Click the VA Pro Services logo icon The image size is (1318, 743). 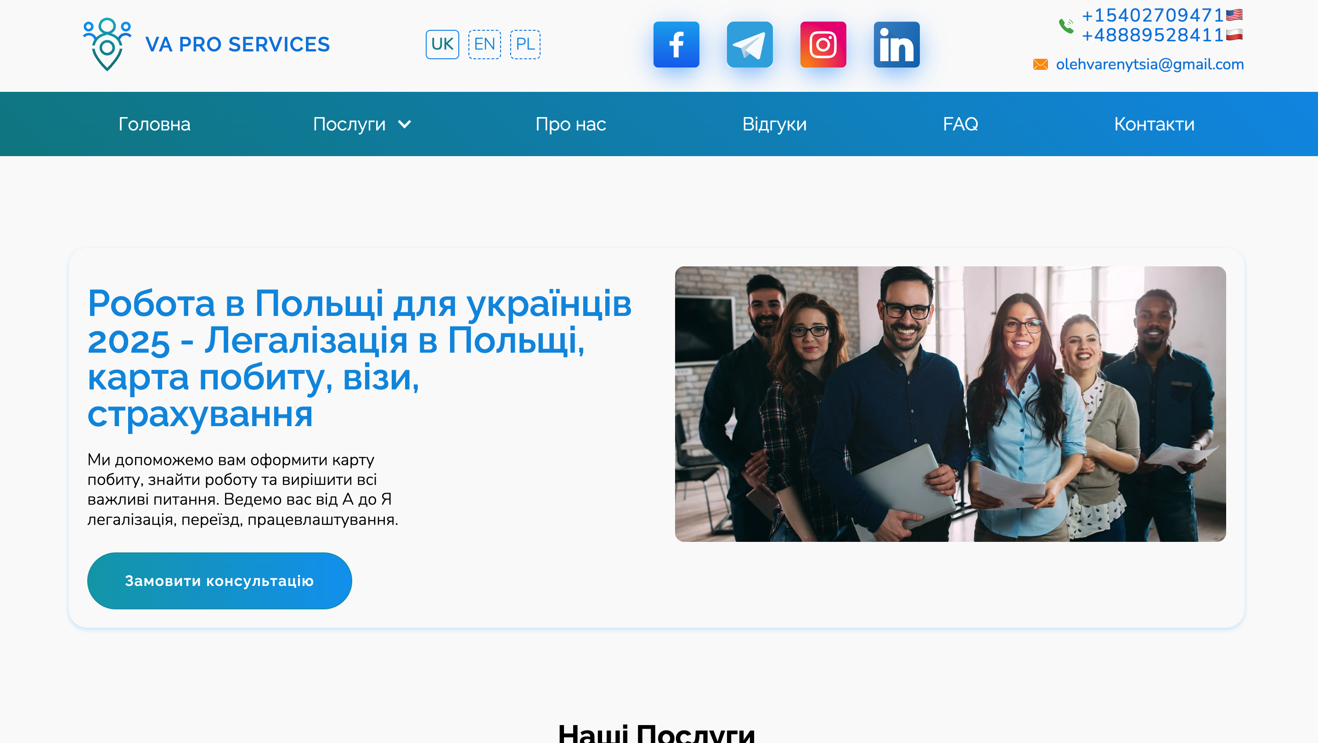107,44
